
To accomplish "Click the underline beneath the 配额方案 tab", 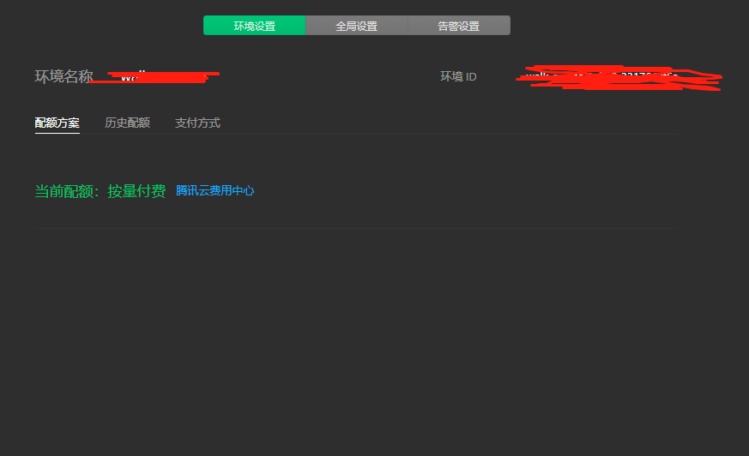I will (x=57, y=133).
